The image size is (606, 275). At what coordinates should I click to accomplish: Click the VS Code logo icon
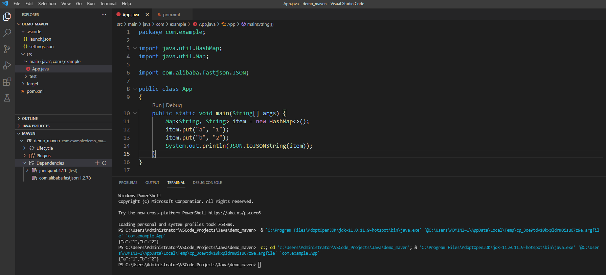pos(5,3)
